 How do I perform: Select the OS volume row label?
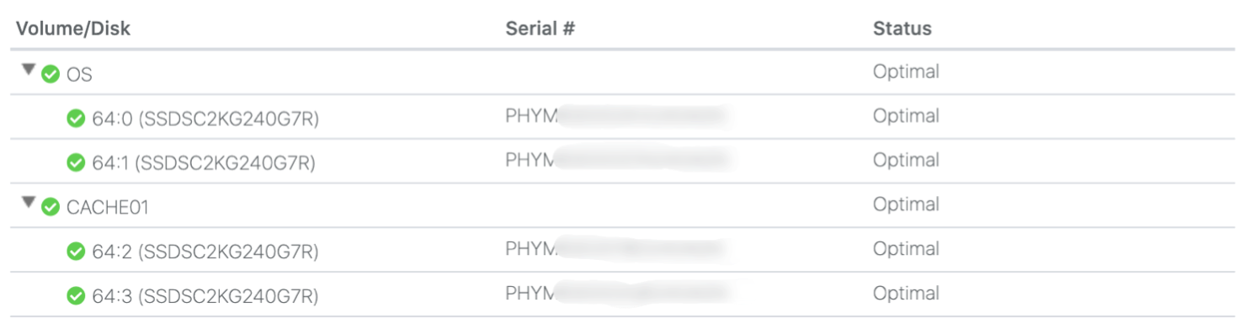click(79, 75)
